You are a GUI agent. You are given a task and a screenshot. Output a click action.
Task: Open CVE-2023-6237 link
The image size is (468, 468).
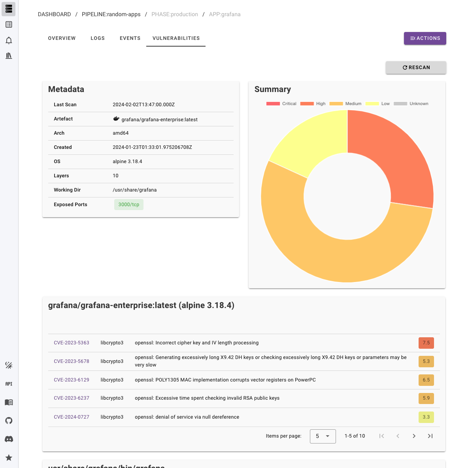(72, 398)
